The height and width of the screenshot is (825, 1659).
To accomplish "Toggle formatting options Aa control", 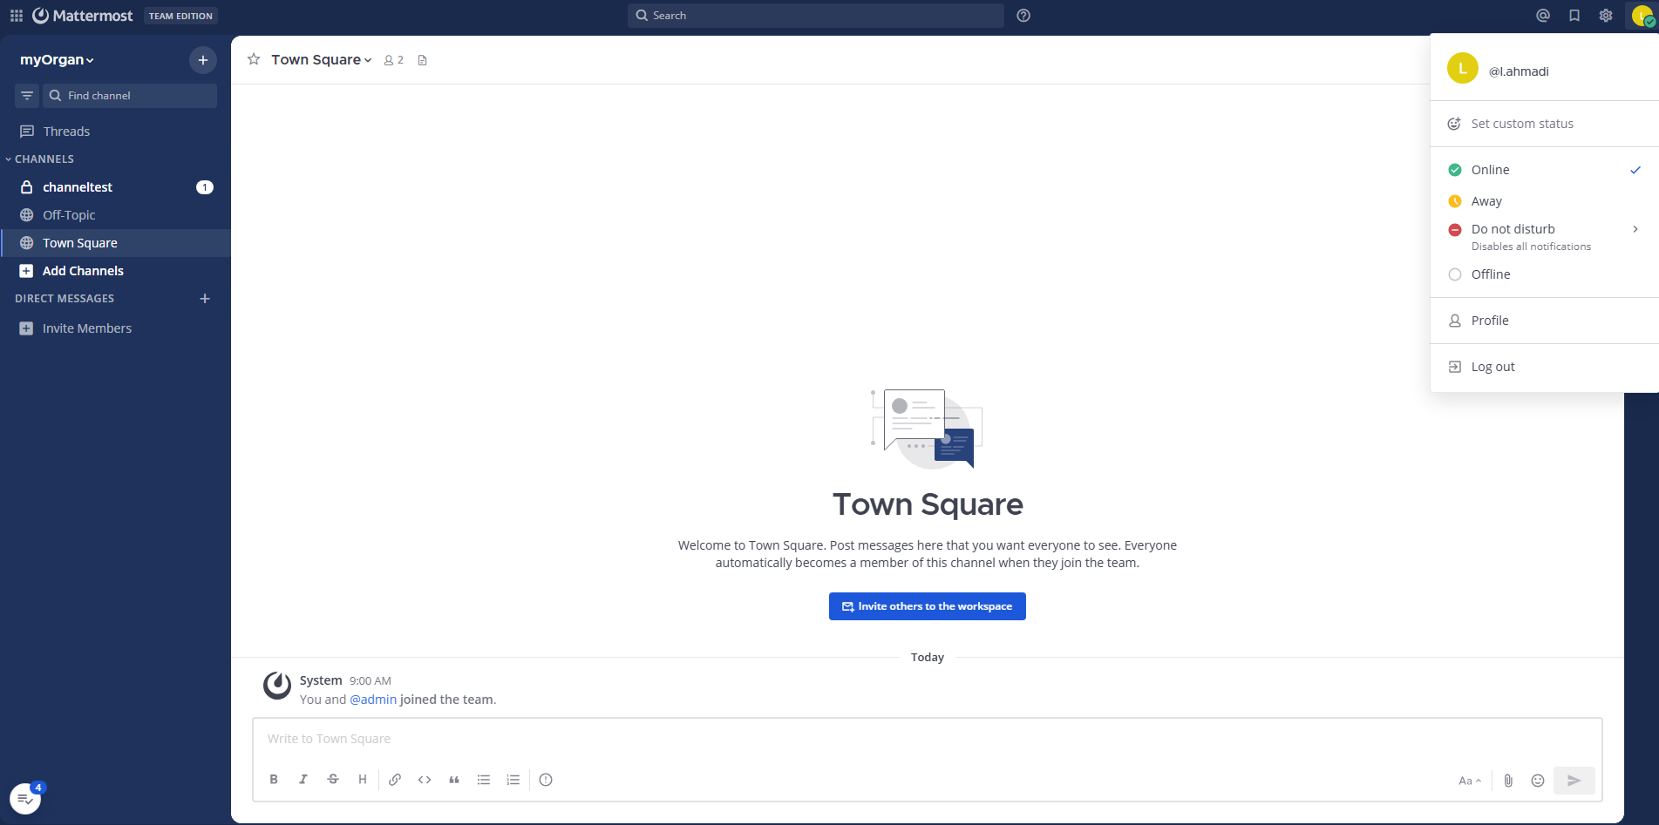I will pyautogui.click(x=1470, y=781).
